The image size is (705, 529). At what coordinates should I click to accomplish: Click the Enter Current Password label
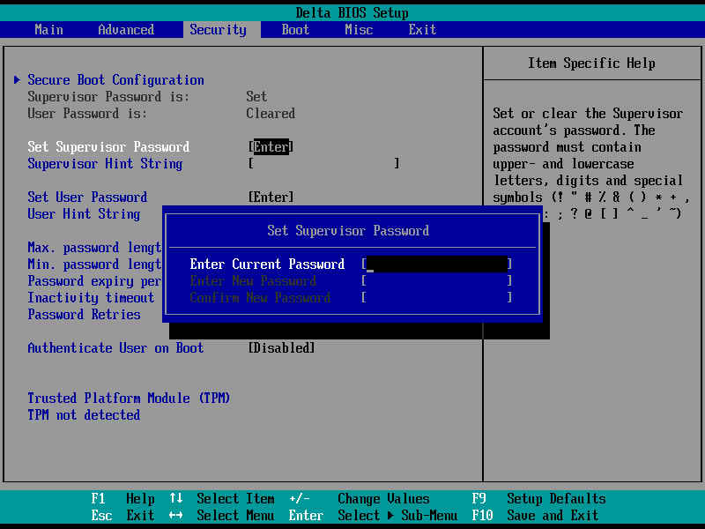tap(267, 264)
